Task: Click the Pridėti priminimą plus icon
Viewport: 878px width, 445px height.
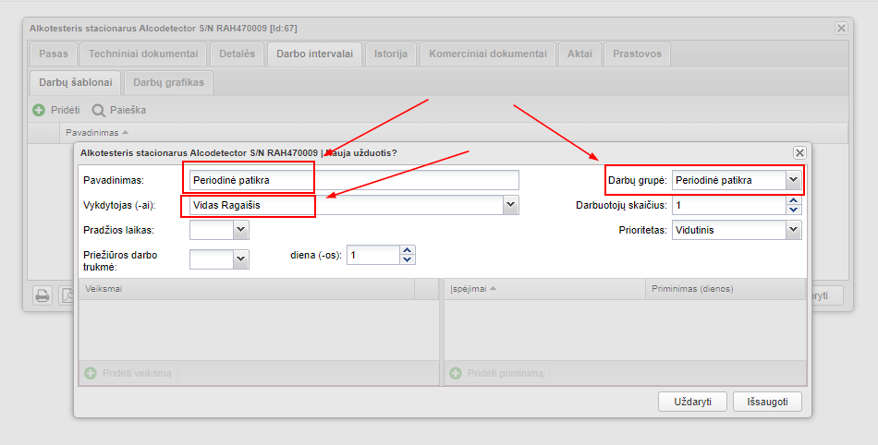Action: [456, 374]
